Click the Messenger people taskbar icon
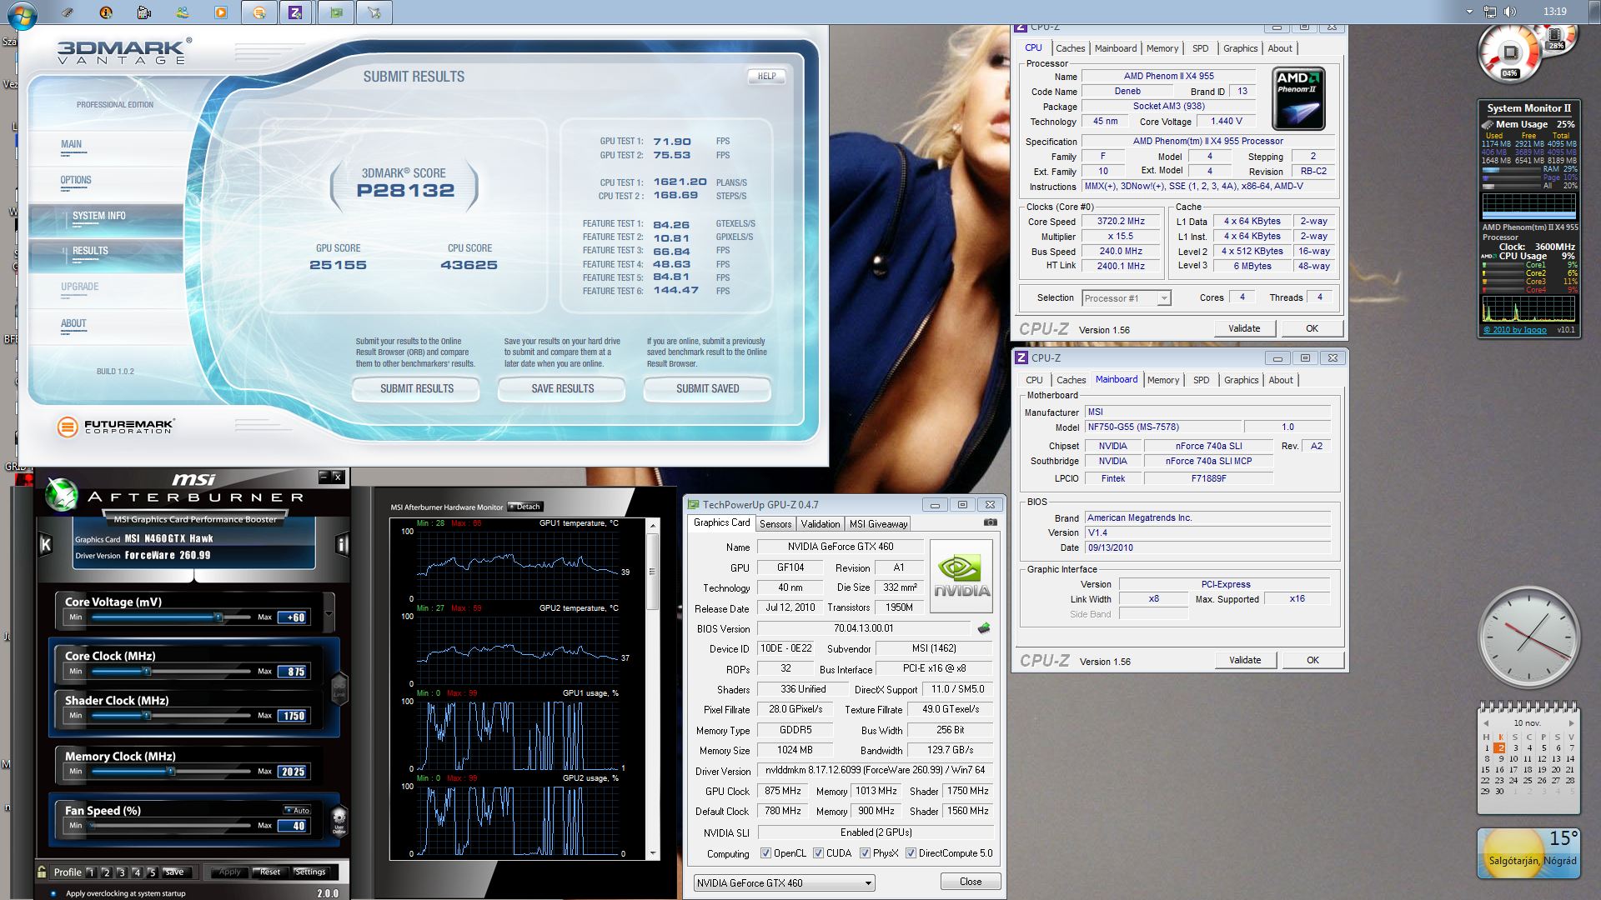Screen dimensions: 1601x900 (x=182, y=12)
